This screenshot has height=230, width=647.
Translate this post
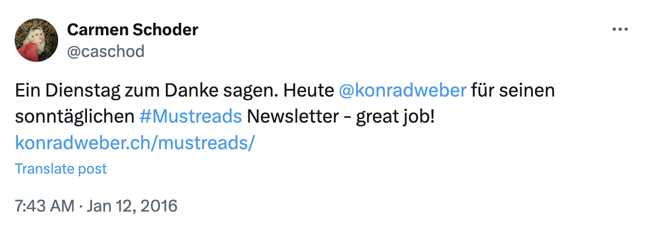pyautogui.click(x=61, y=169)
